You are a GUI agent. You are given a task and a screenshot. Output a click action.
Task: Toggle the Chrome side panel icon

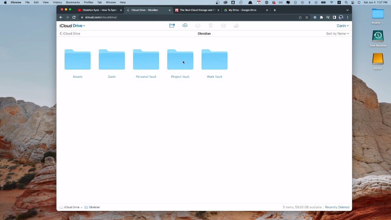[x=334, y=17]
